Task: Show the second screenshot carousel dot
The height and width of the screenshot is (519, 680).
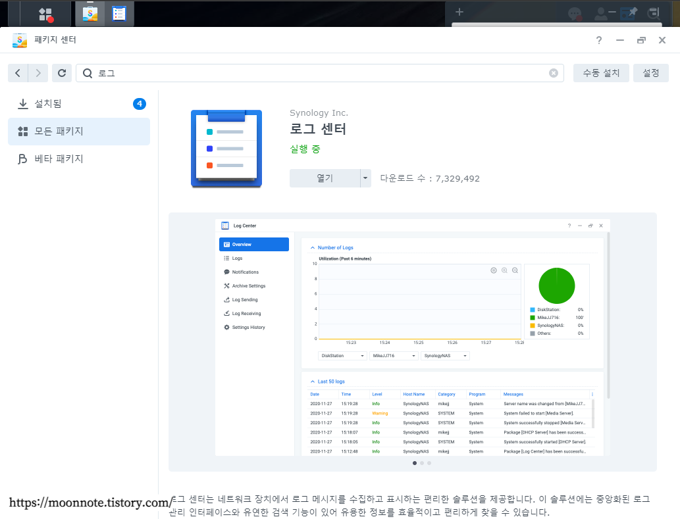Action: 422,463
